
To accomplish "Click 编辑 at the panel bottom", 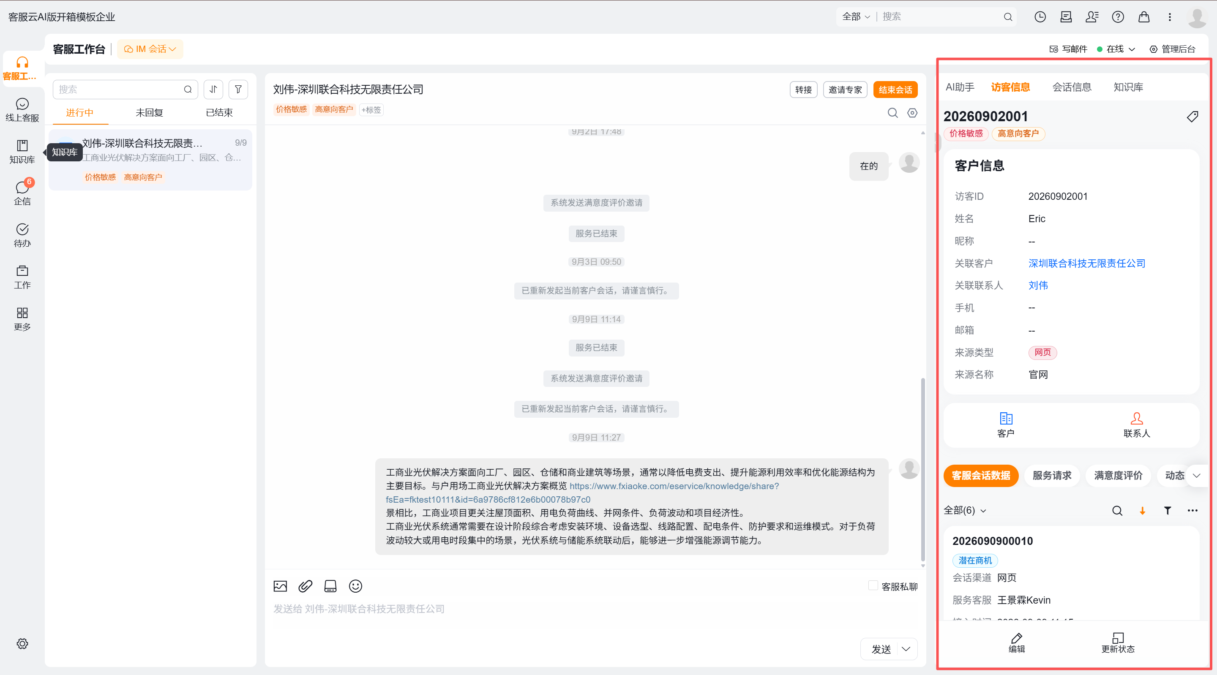I will pyautogui.click(x=1017, y=643).
